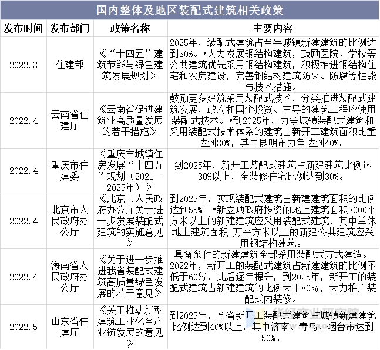Image resolution: width=380 pixels, height=350 pixels.
Task: Click the 重庆市住建委 department cell
Action: [70, 171]
